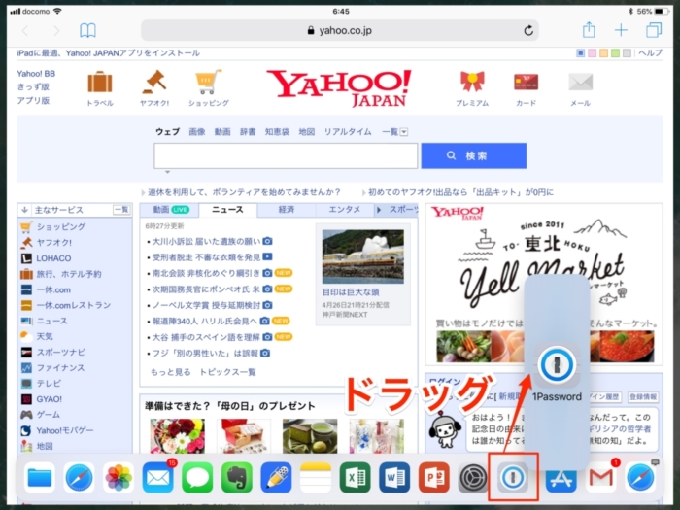This screenshot has width=680, height=510.
Task: Open PowerPoint in the dock
Action: pyautogui.click(x=433, y=478)
